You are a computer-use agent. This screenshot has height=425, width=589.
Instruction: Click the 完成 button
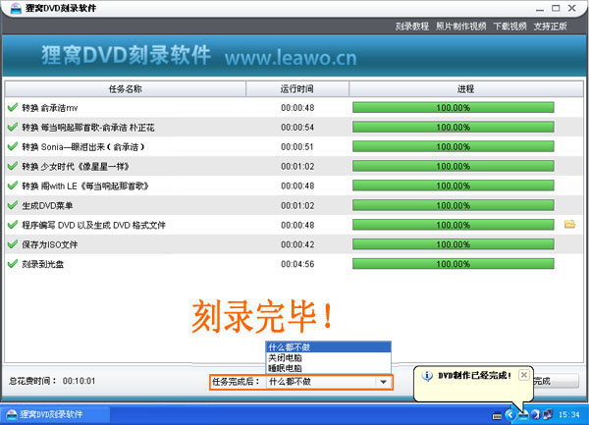pos(556,381)
